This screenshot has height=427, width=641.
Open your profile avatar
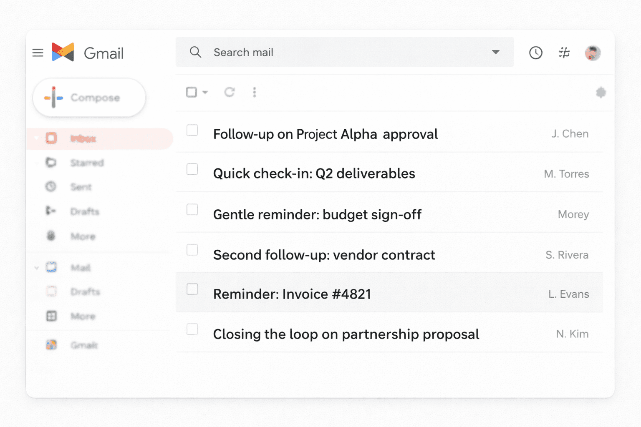[592, 53]
